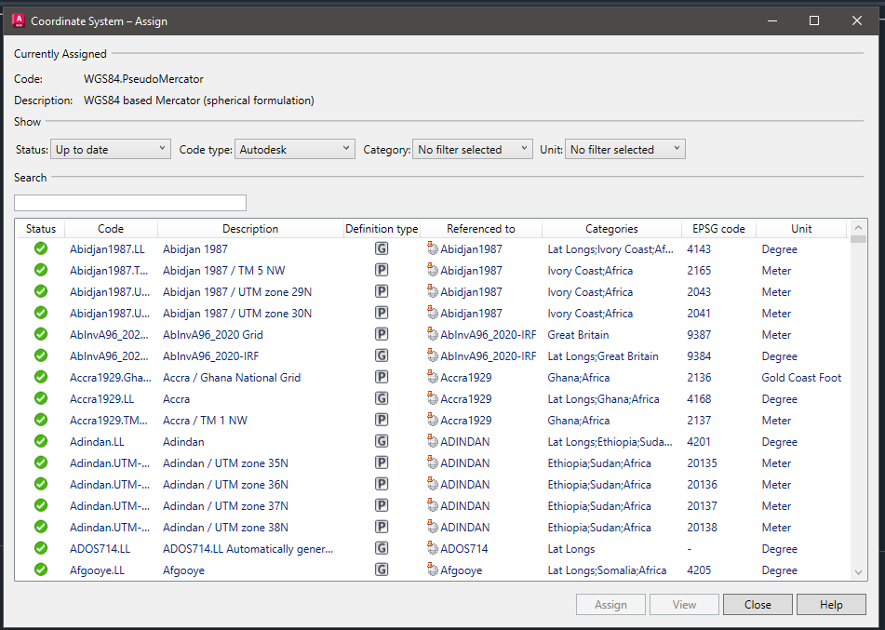885x630 pixels.
Task: Click the View button
Action: pos(684,605)
